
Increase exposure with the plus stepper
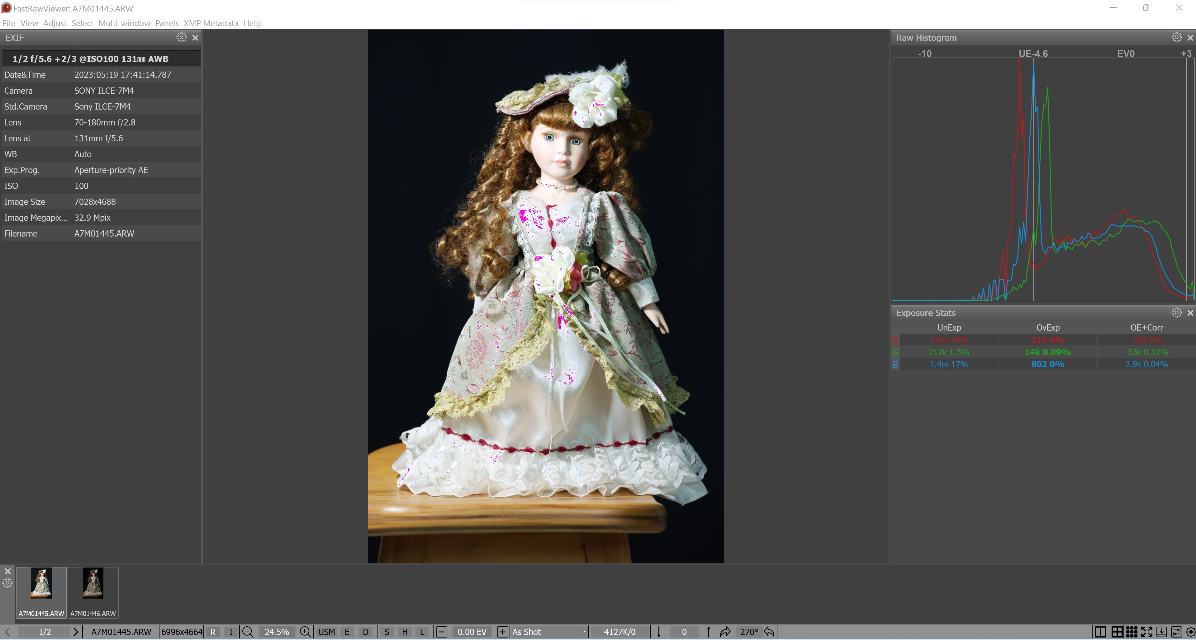(502, 632)
